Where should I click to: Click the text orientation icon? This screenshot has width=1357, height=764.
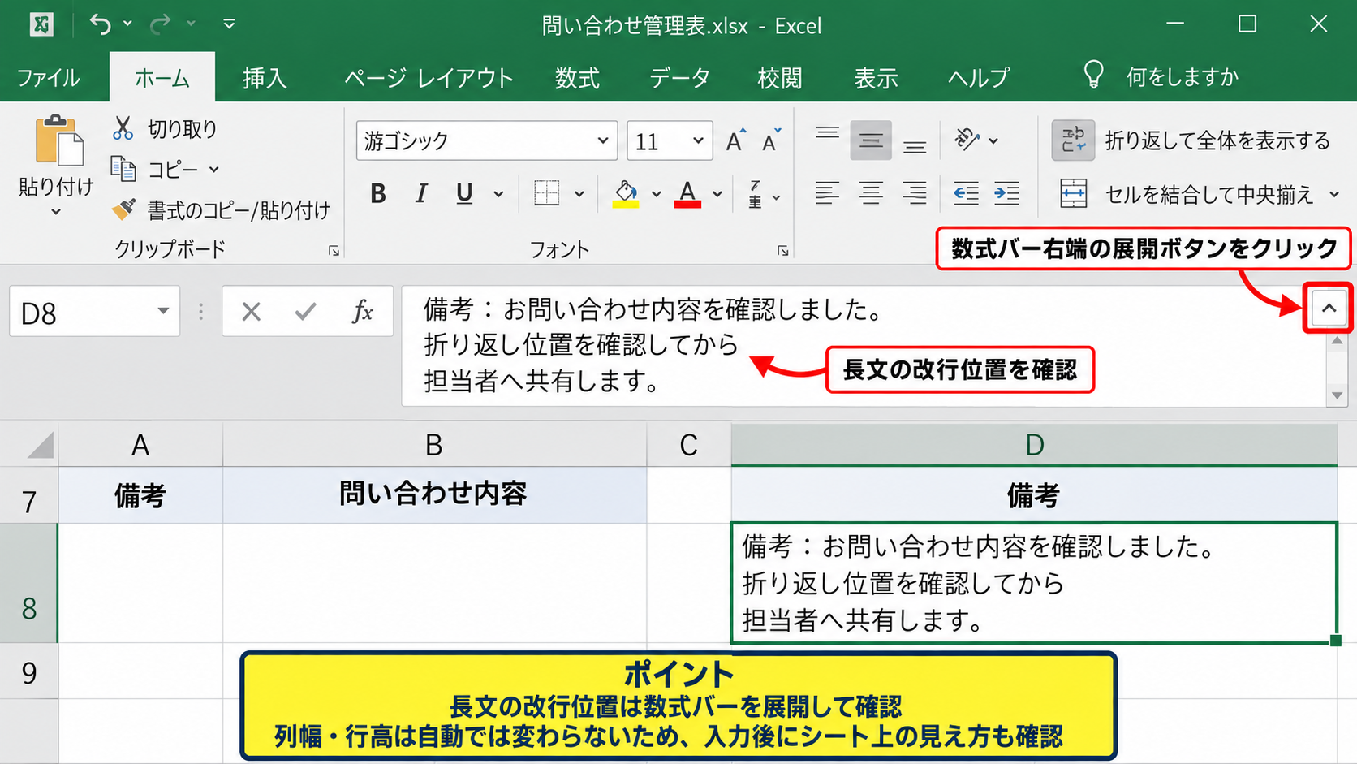coord(967,140)
